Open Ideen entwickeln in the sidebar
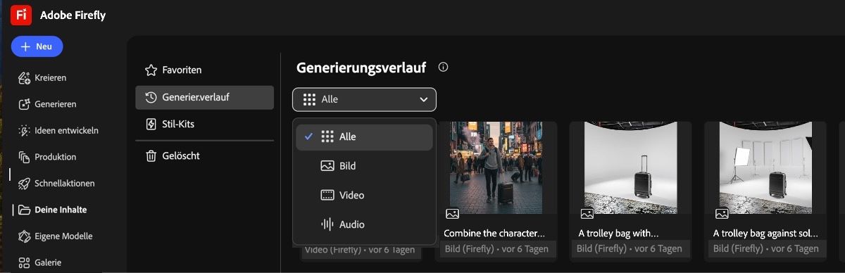Viewport: 845px width, 273px height. (x=58, y=130)
